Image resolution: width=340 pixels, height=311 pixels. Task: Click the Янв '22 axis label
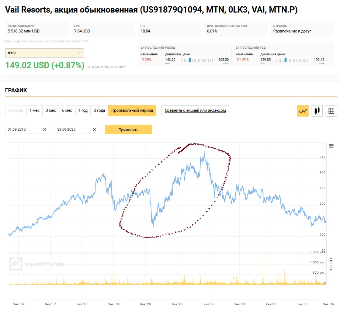coord(209,304)
